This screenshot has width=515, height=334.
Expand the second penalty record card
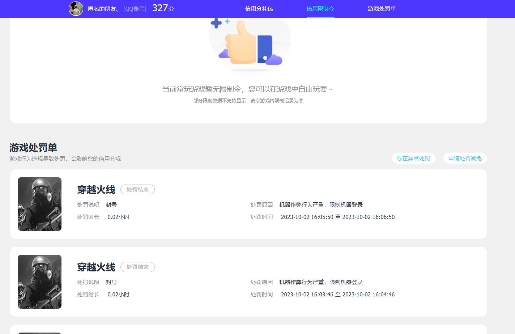(248, 282)
